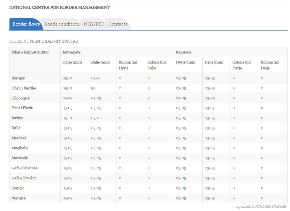Click the Updated timestamp text
The image size is (290, 211).
pos(261,207)
